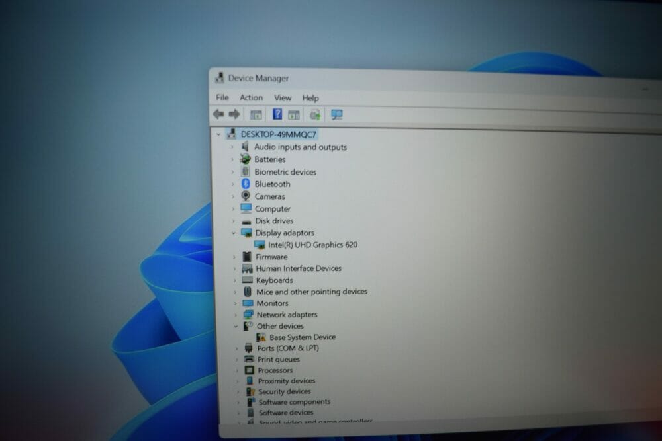Click the Monitors icon
The image size is (662, 441).
pos(248,303)
